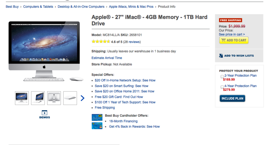Click the $279.99 plan price
Image resolution: width=270 pixels, height=145 pixels.
click(x=229, y=90)
